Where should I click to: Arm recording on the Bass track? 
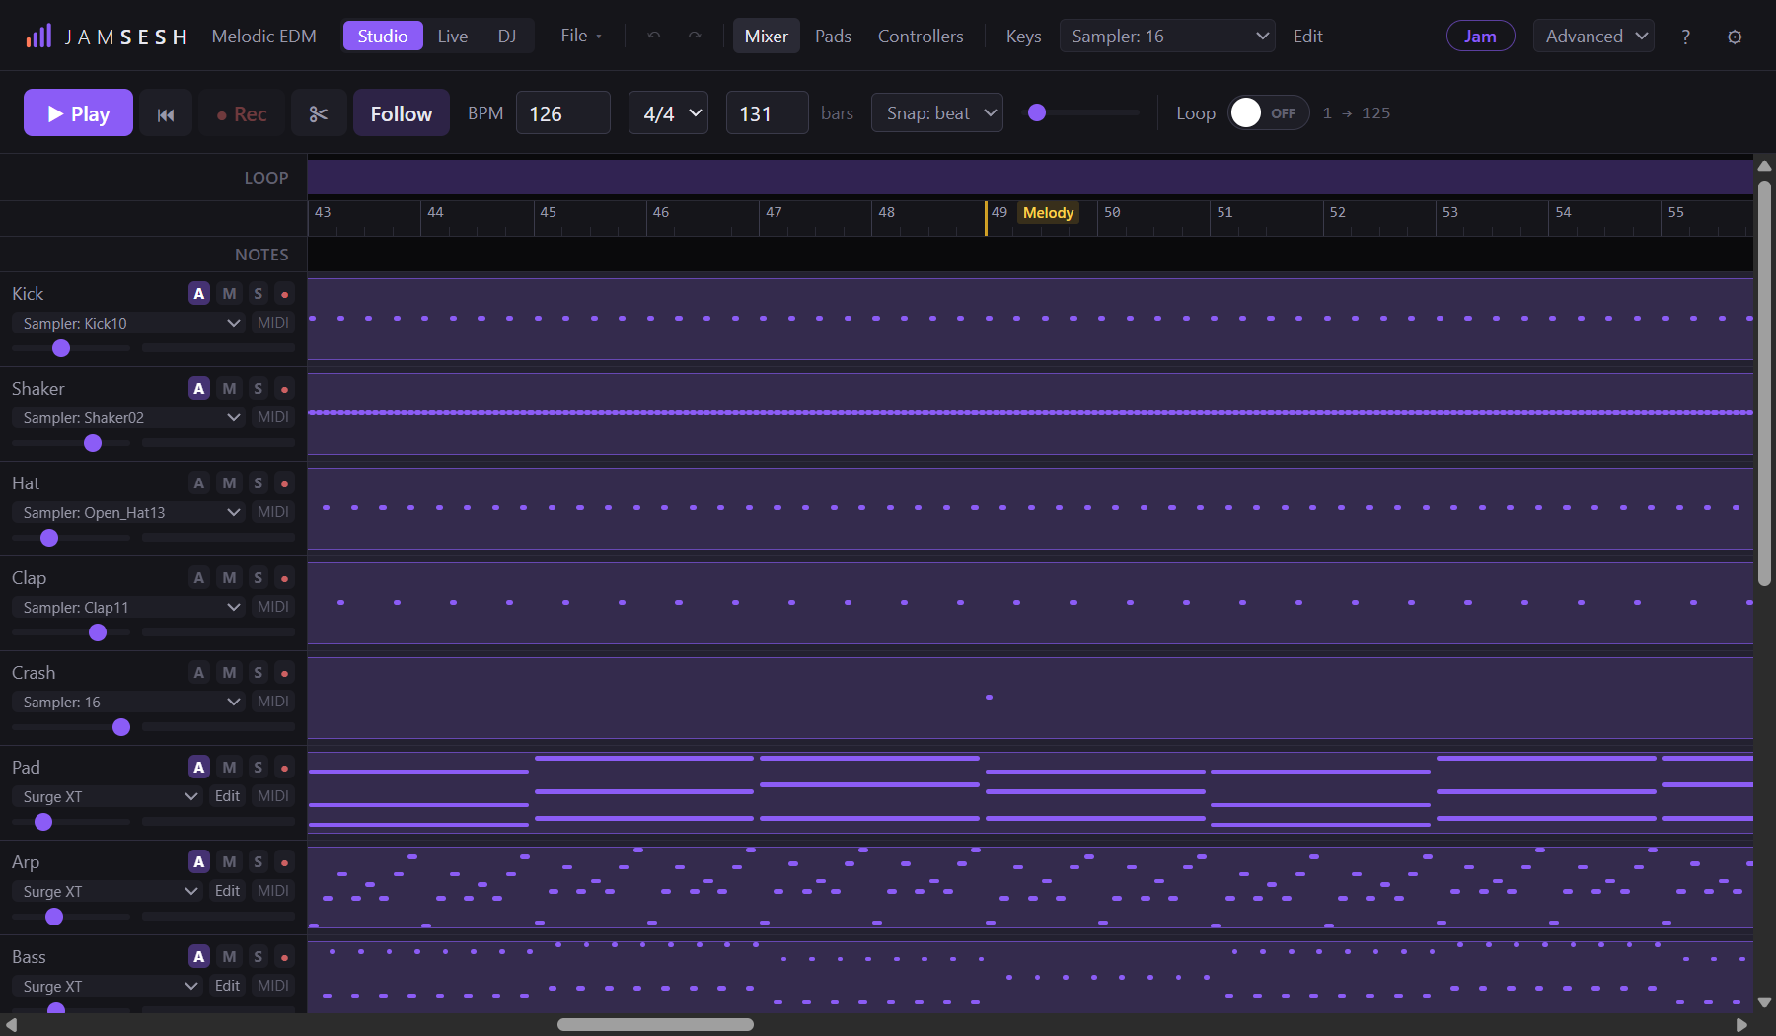(x=284, y=957)
